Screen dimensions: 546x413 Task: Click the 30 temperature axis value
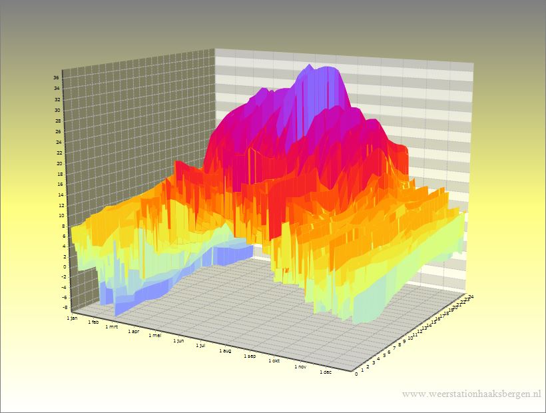57,111
